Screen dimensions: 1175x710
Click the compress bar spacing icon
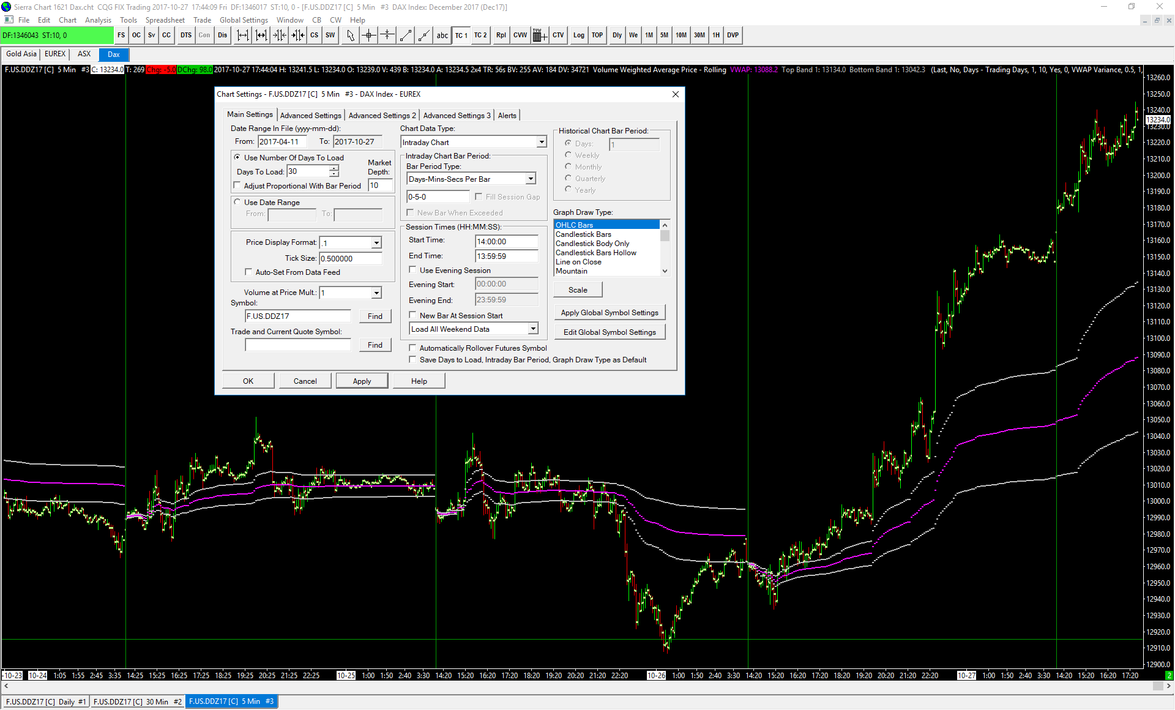pos(280,35)
